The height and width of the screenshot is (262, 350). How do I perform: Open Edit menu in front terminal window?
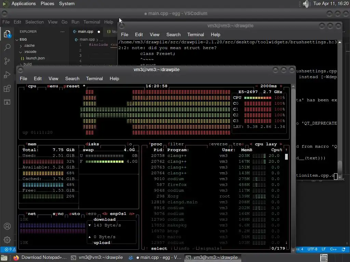[38, 79]
